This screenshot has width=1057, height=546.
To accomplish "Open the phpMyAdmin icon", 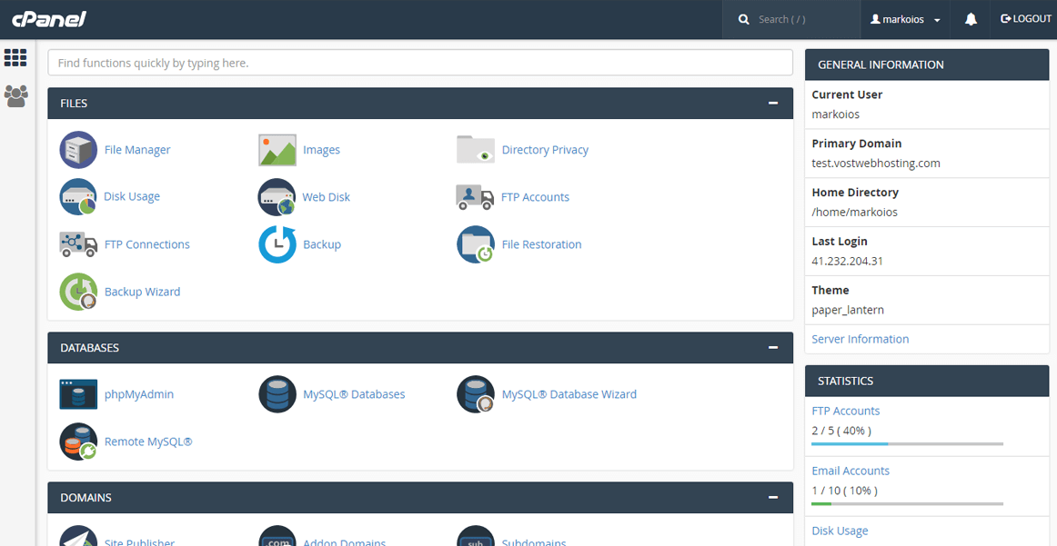I will [x=78, y=394].
